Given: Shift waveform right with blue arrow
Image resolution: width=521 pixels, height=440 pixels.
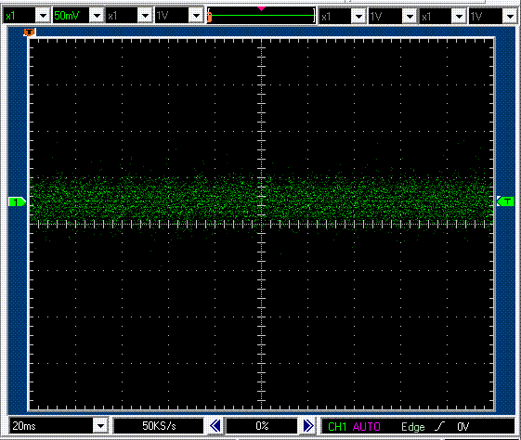Looking at the screenshot, I should (x=308, y=426).
